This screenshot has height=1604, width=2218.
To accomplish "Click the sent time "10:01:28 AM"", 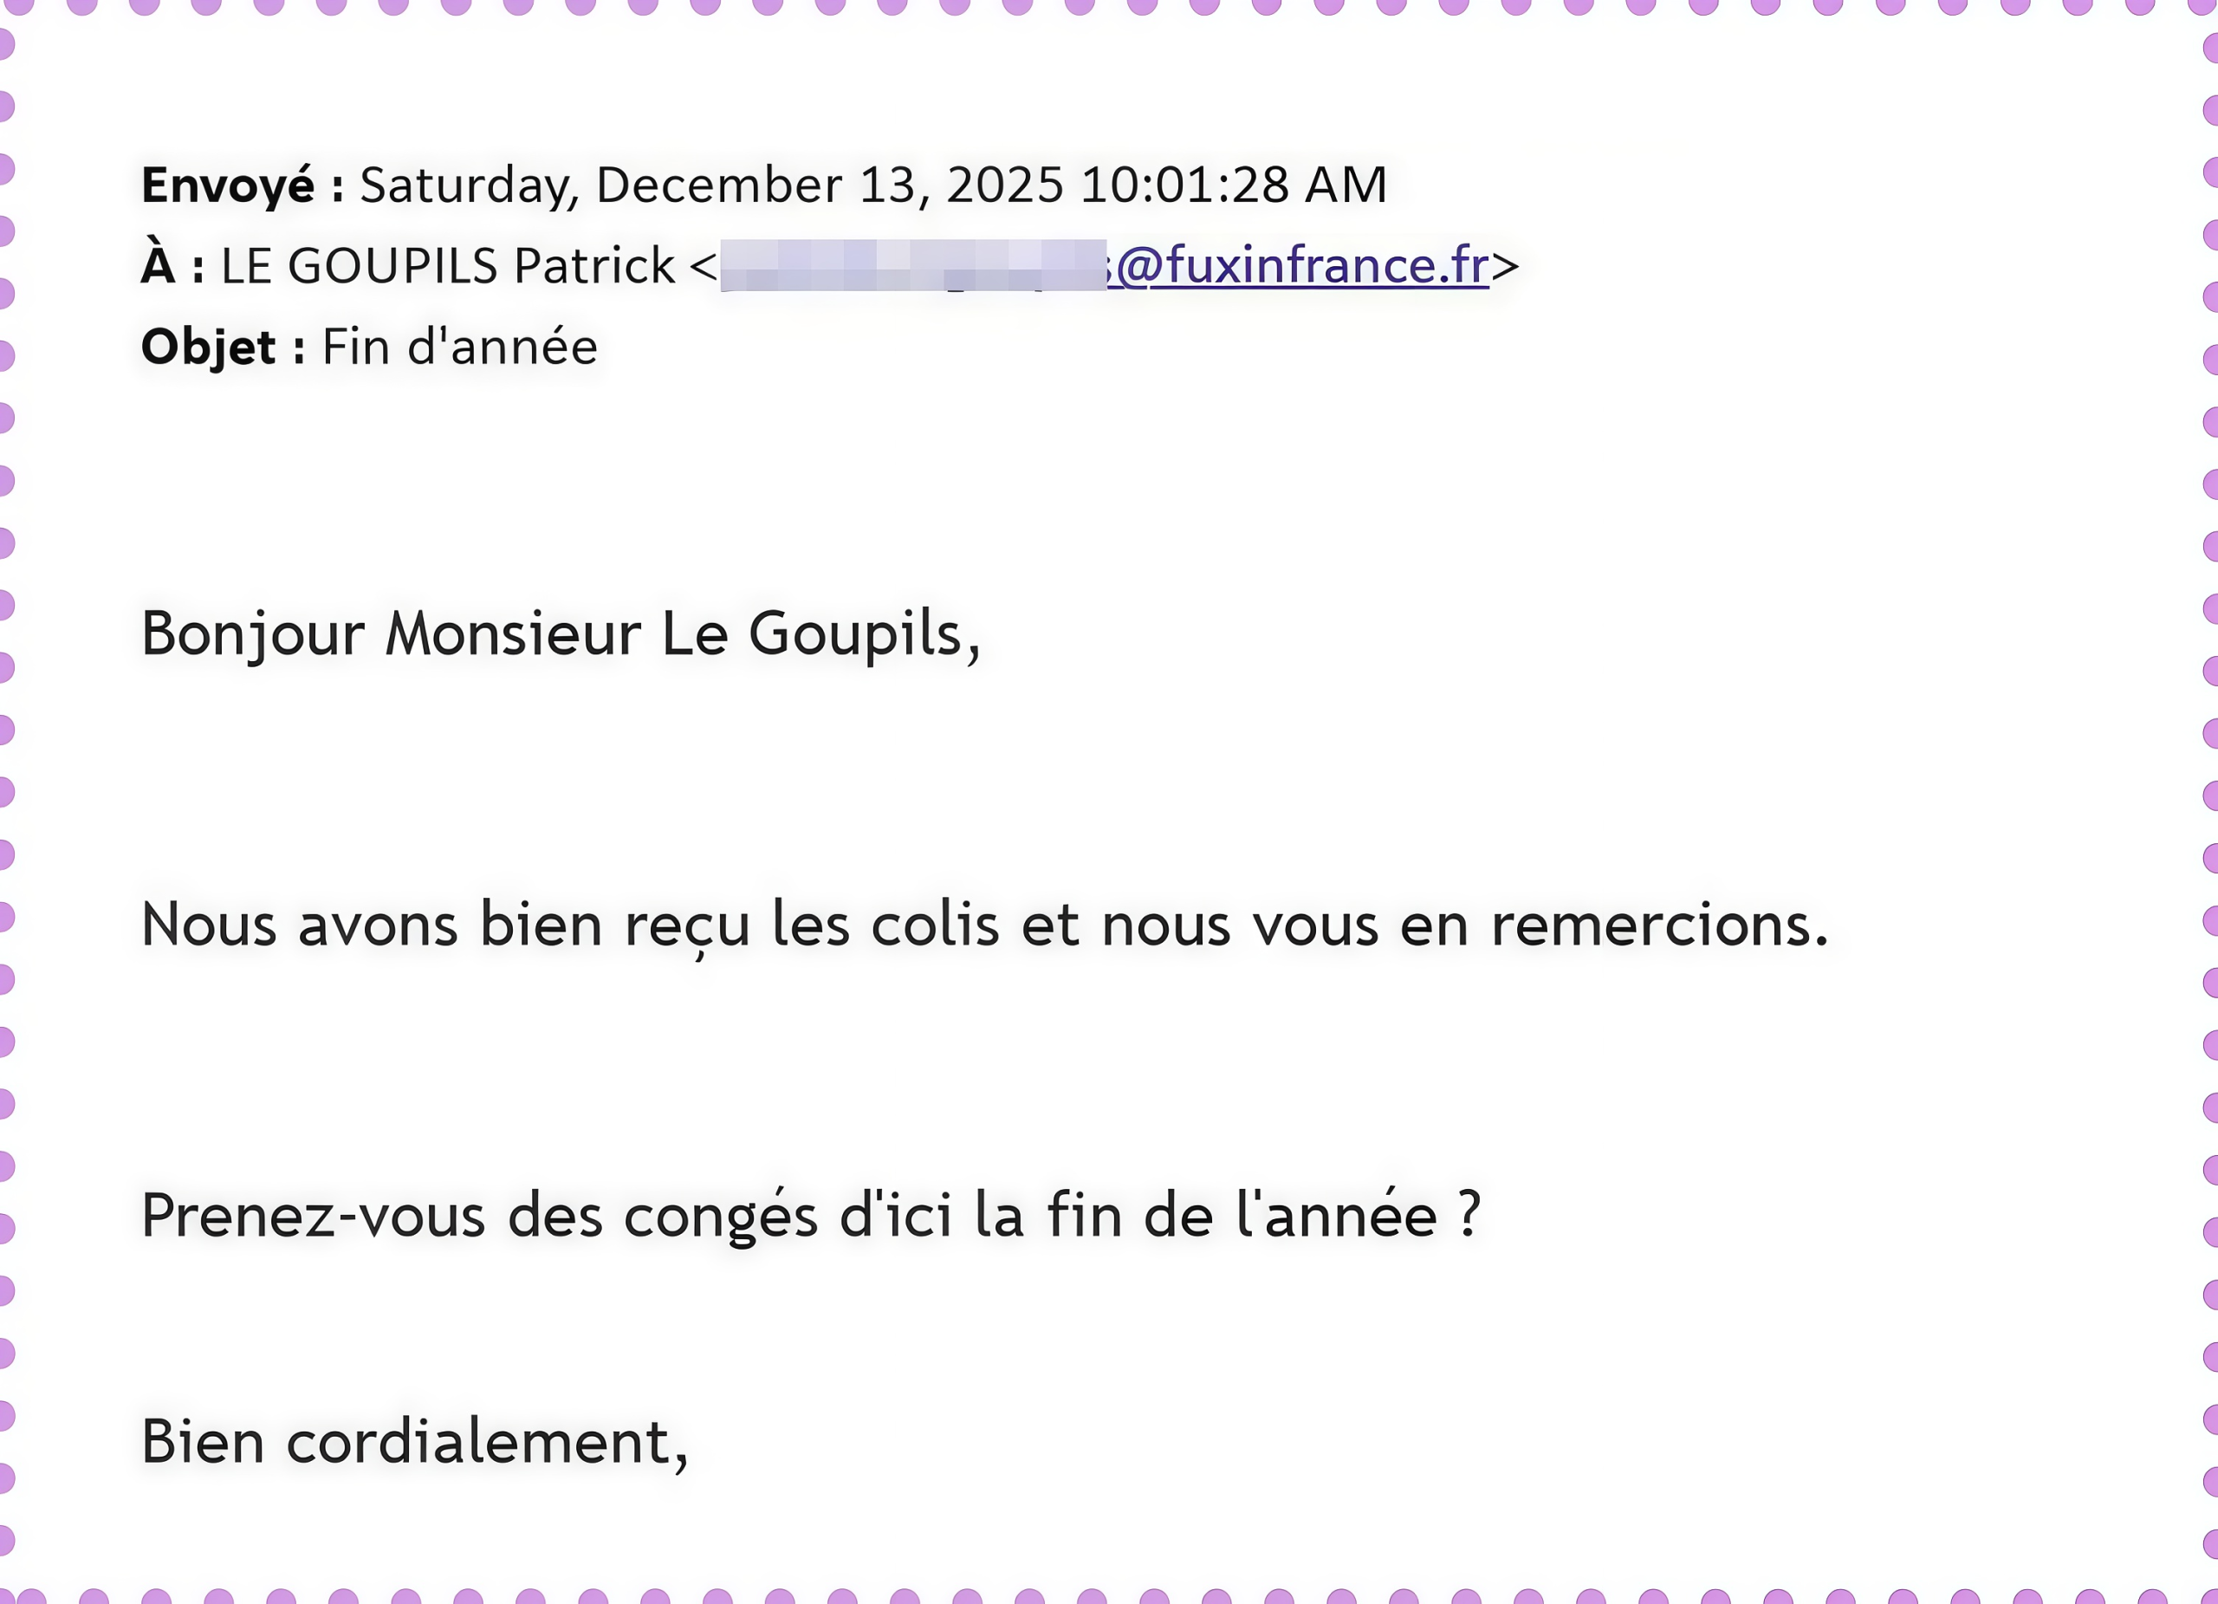I will coord(1233,185).
